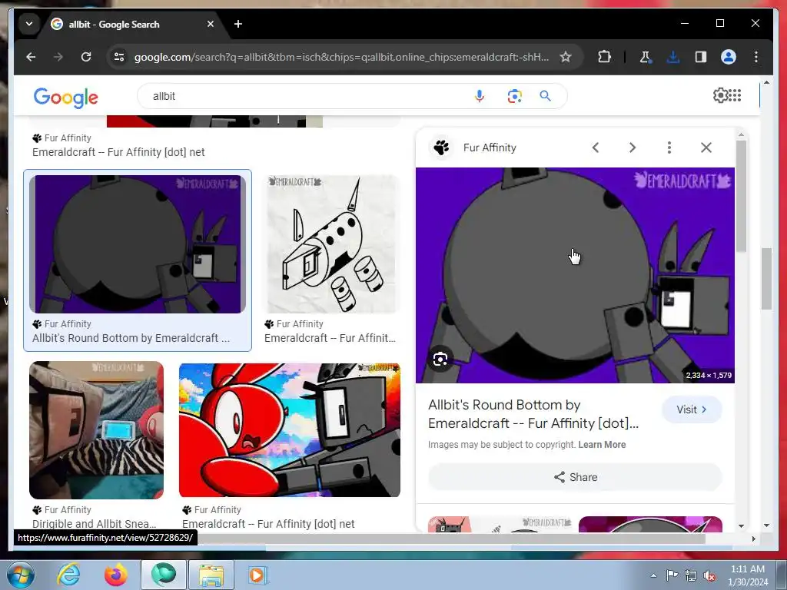Screen dimensions: 787x590
Task: Show hidden system tray icons
Action: [x=653, y=575]
